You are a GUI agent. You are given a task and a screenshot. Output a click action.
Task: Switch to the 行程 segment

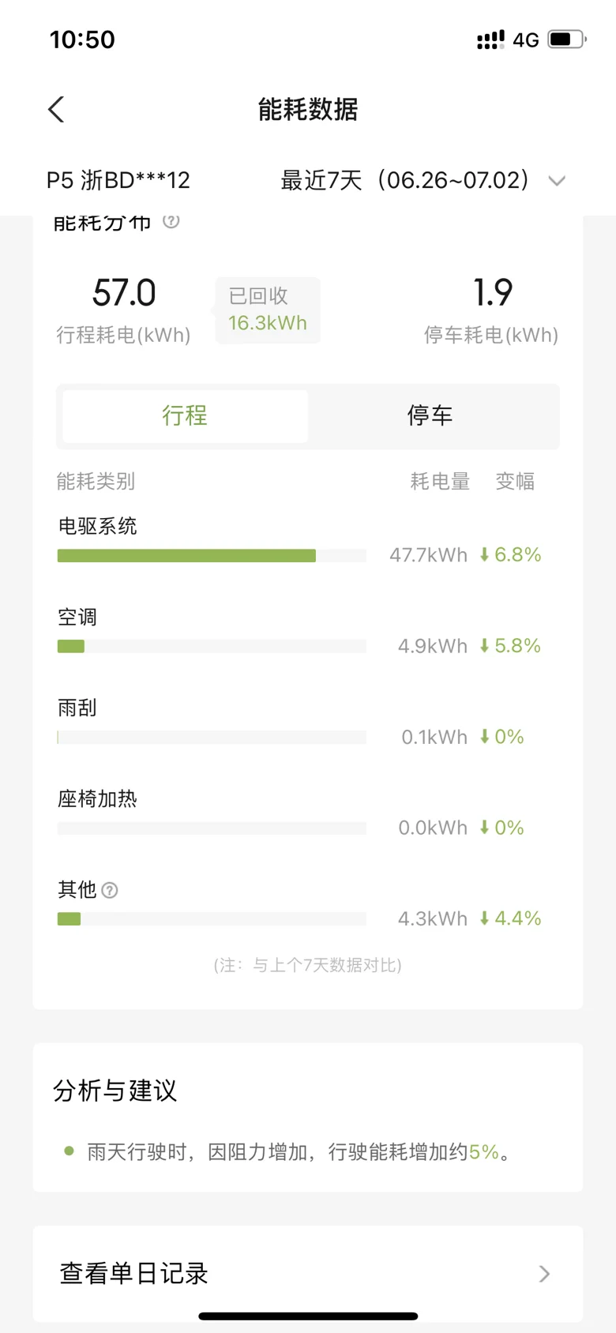(x=185, y=416)
